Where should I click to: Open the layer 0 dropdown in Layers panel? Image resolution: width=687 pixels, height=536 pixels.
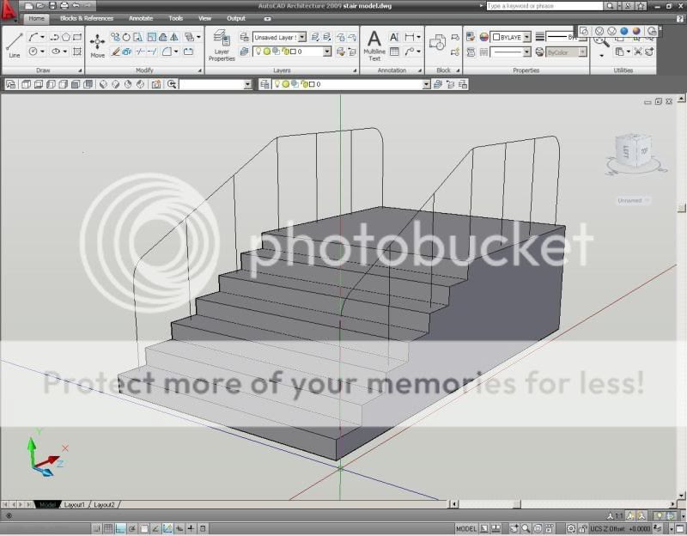tap(327, 52)
